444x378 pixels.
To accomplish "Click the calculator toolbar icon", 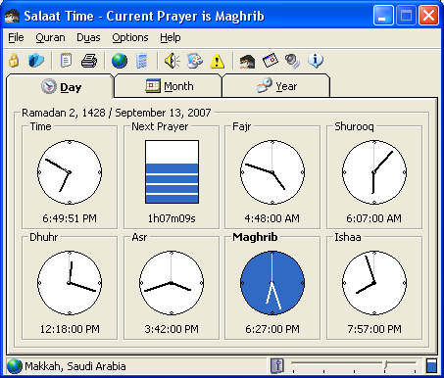I will pos(142,61).
